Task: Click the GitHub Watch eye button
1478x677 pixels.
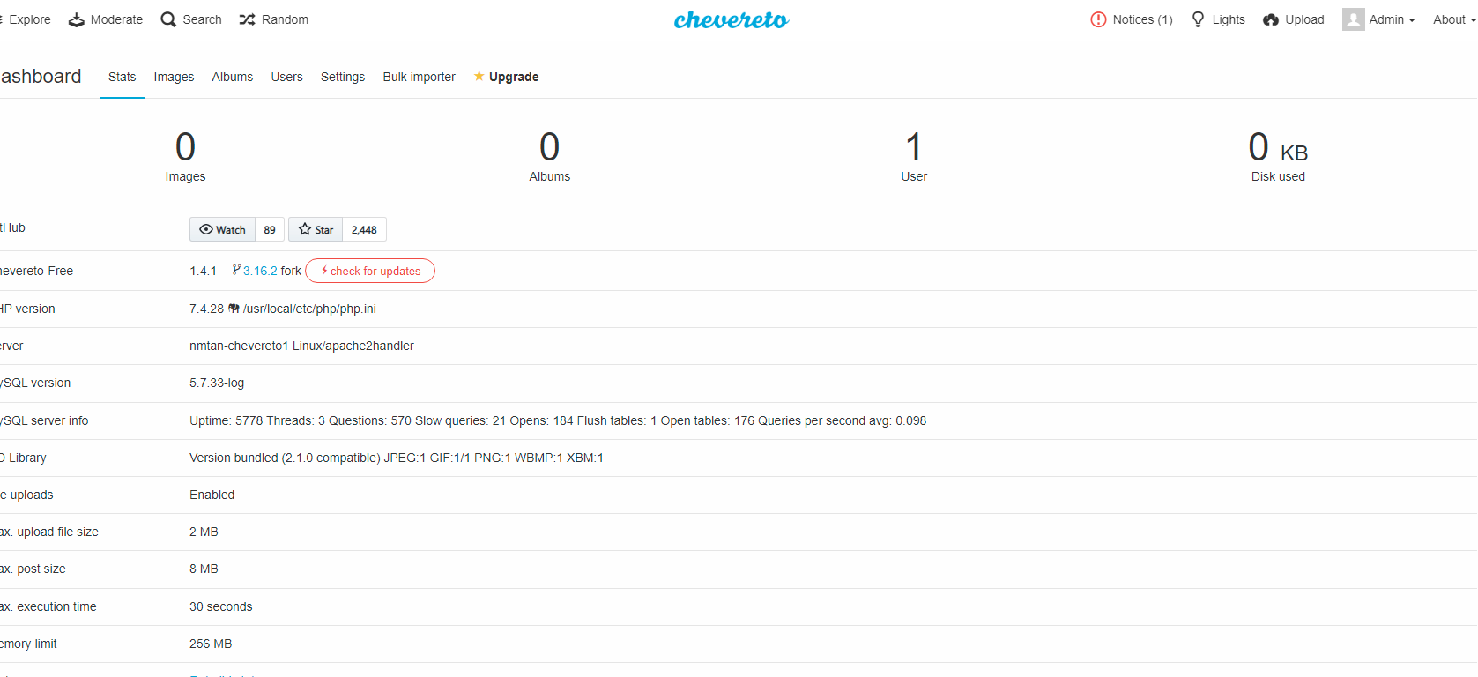Action: [x=223, y=229]
